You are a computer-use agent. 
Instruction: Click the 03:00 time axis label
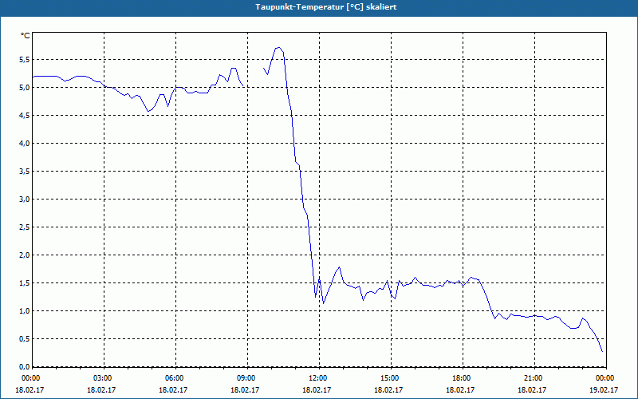[x=104, y=378]
